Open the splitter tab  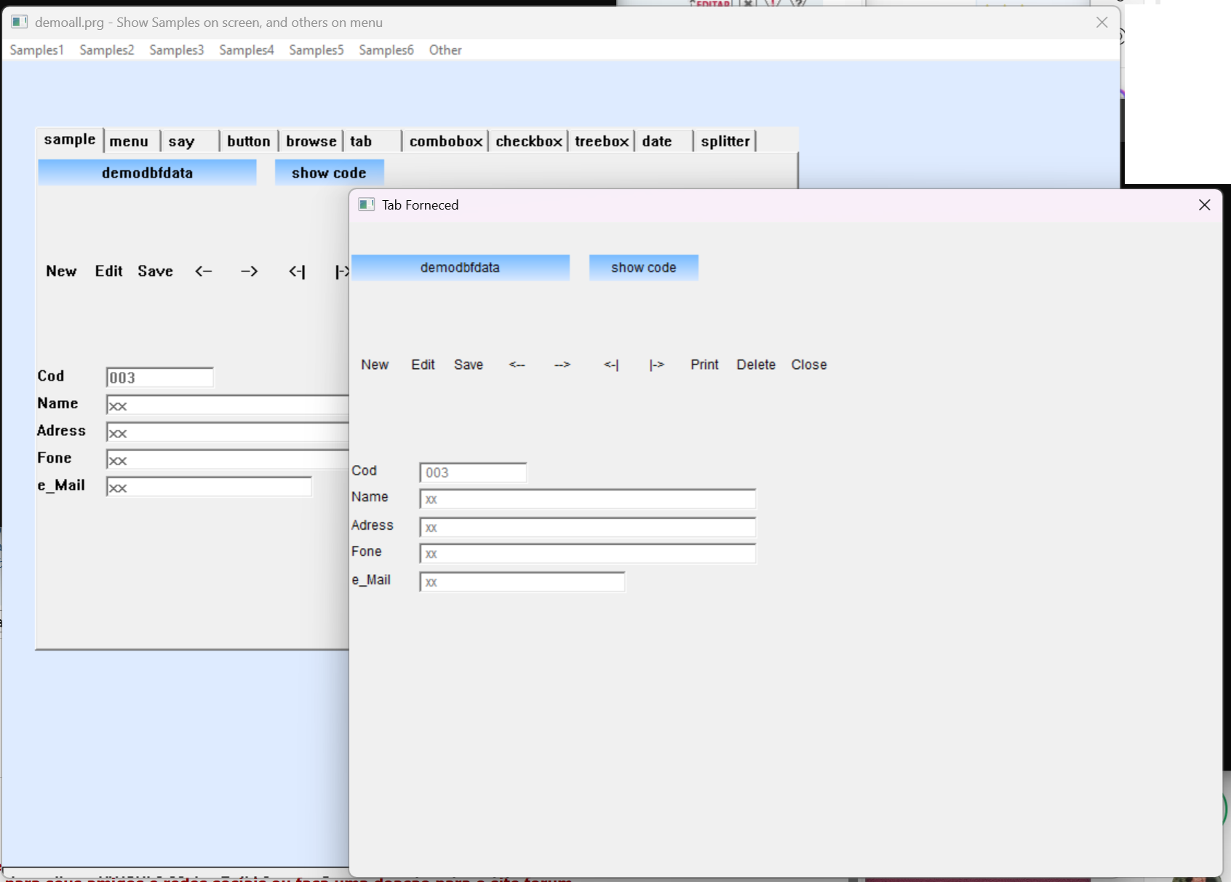(x=725, y=141)
